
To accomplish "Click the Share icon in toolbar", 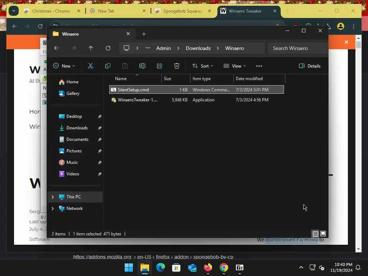I will 160,66.
